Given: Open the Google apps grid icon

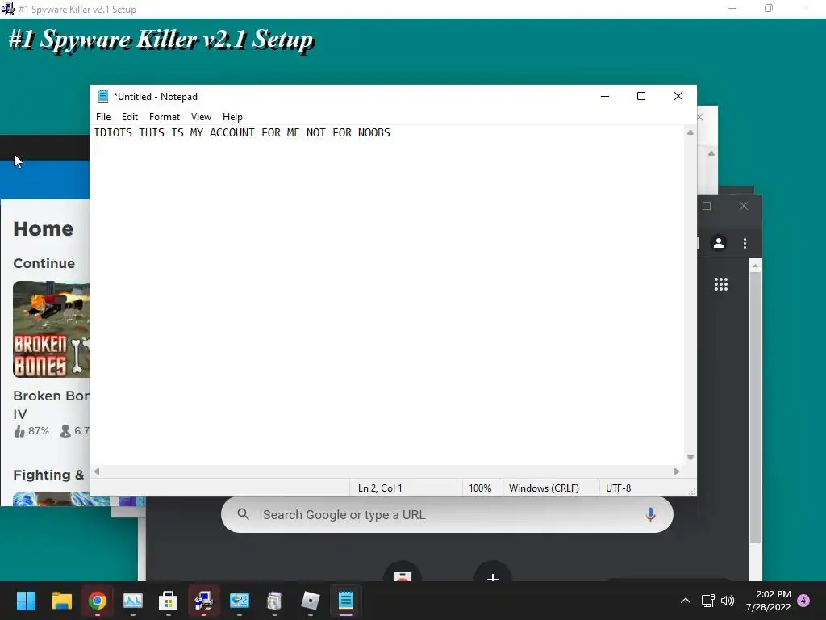Looking at the screenshot, I should coord(720,284).
